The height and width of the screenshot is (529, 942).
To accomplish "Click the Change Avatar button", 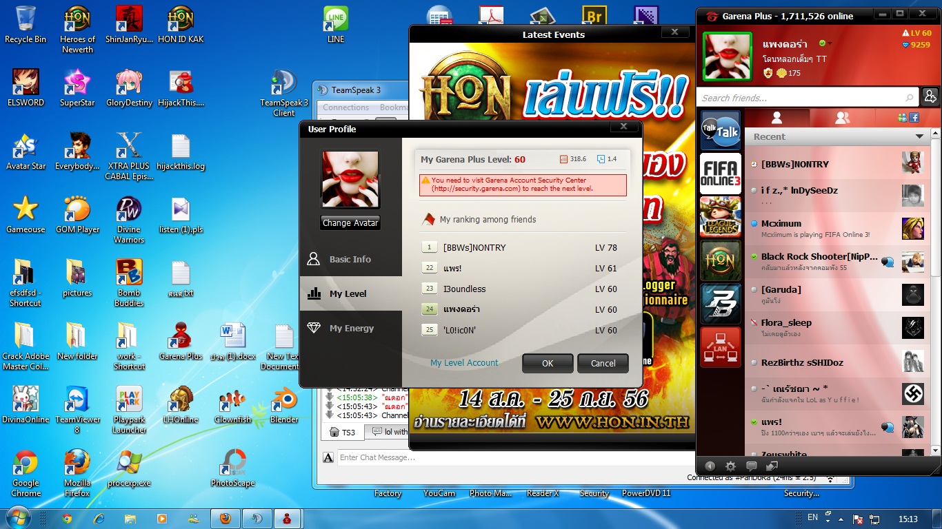I will 350,223.
